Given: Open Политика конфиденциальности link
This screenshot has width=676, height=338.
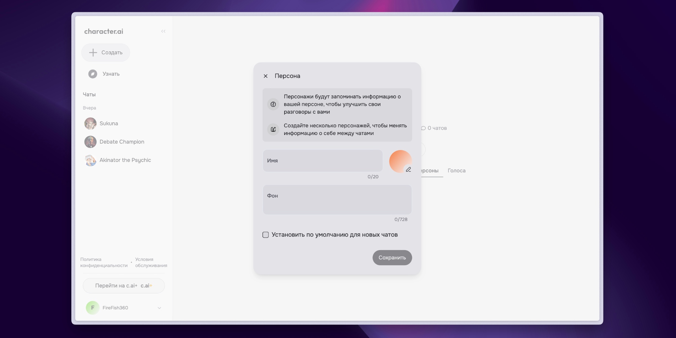Looking at the screenshot, I should click(104, 262).
